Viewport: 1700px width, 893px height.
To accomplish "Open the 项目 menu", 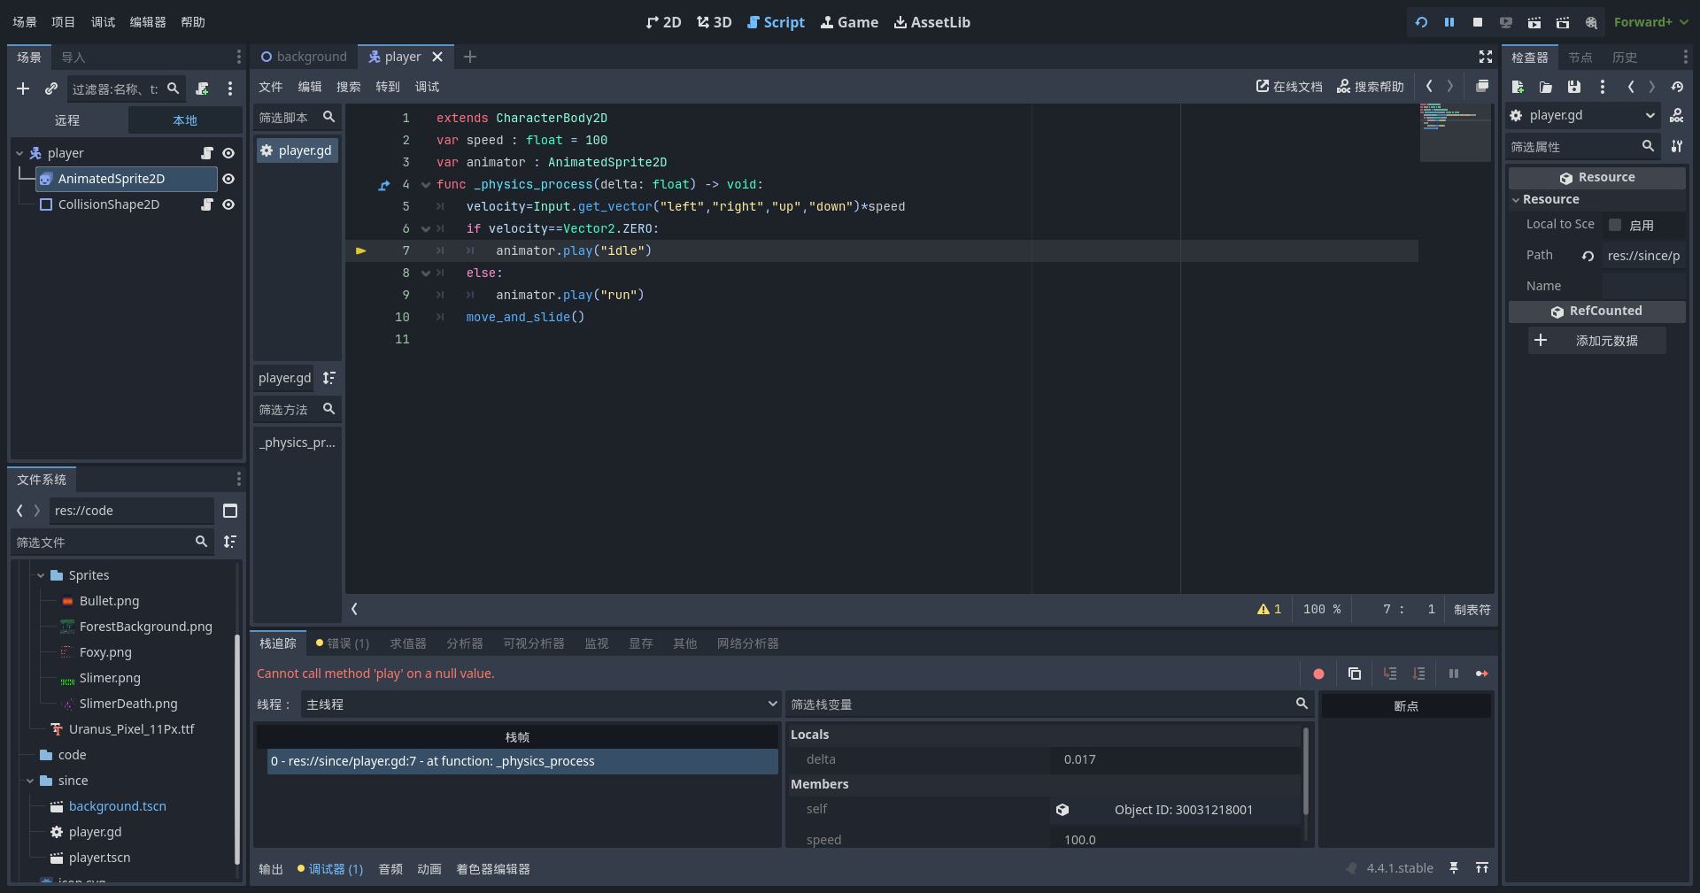I will (64, 22).
